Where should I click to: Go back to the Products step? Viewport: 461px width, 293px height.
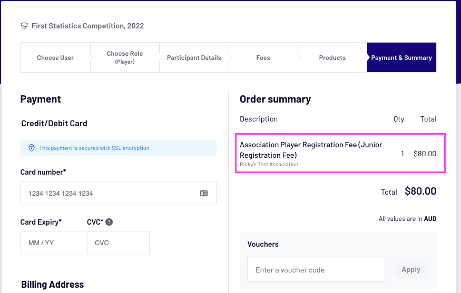(x=332, y=57)
